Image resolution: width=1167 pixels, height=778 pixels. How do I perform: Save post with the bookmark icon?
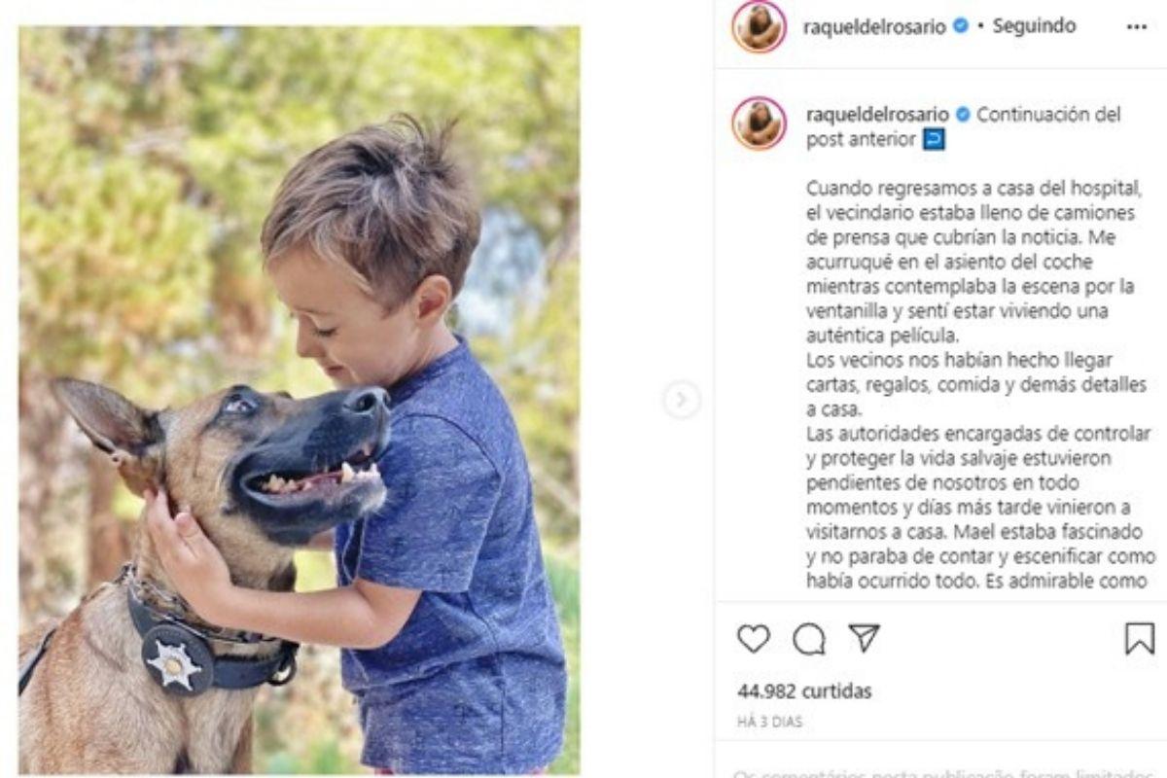tap(1139, 639)
